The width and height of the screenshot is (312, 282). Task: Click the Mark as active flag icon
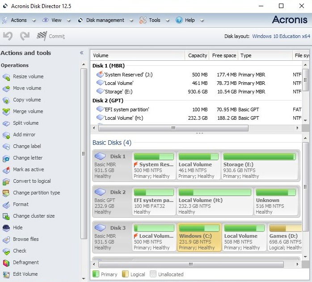6,170
